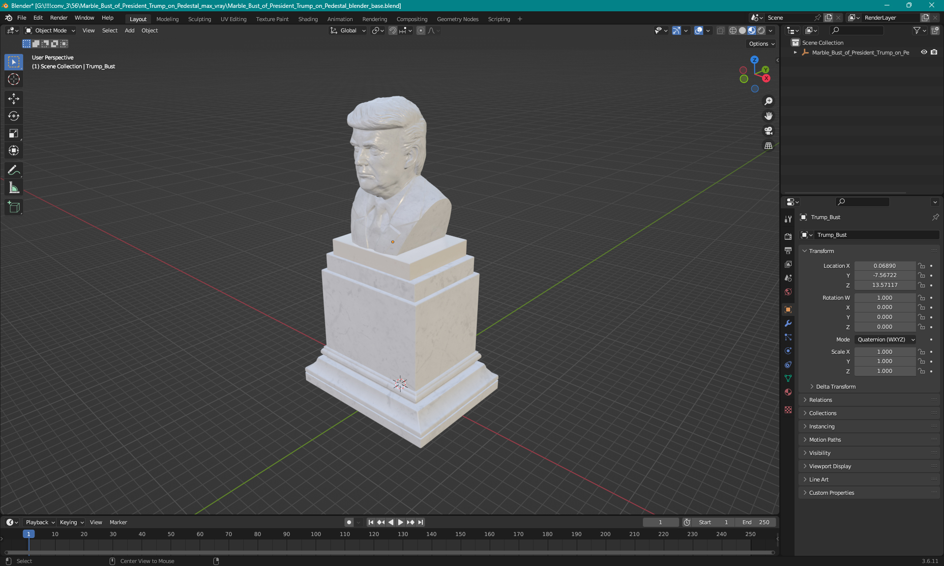Edit the End frame 250 field
Image resolution: width=944 pixels, height=566 pixels.
pyautogui.click(x=756, y=522)
